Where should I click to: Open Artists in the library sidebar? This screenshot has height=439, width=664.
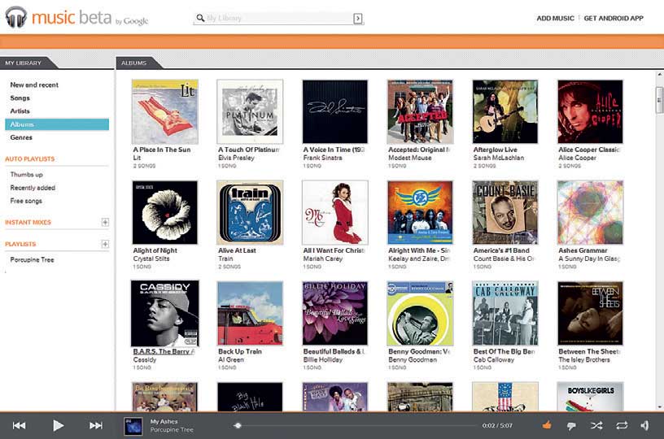(x=20, y=111)
